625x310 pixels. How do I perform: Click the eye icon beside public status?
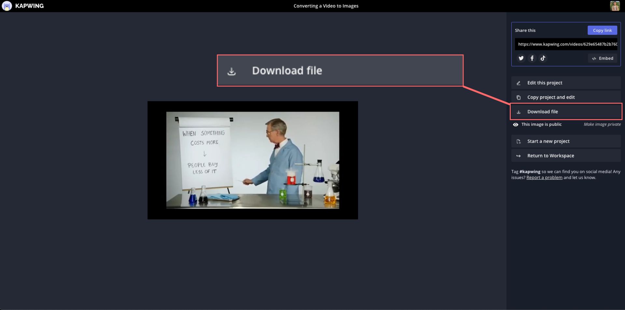click(516, 124)
